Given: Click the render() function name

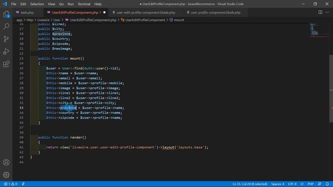Looking at the screenshot, I should pyautogui.click(x=78, y=137).
